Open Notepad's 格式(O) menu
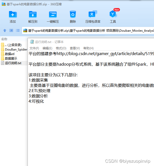This screenshot has width=154, height=166. point(61,48)
